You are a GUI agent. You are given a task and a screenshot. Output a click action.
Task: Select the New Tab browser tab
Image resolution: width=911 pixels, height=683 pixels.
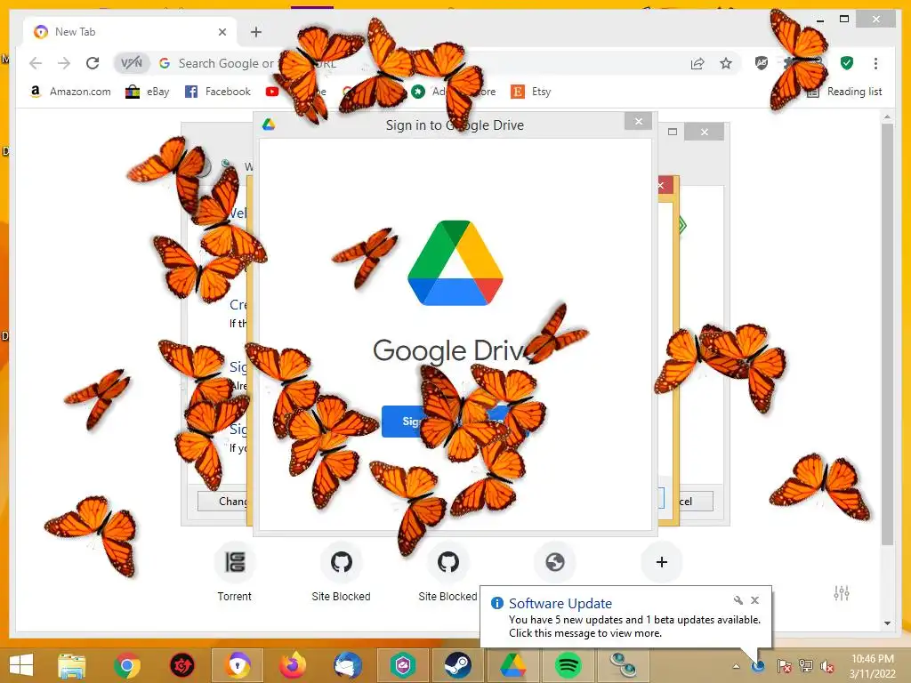[x=130, y=32]
